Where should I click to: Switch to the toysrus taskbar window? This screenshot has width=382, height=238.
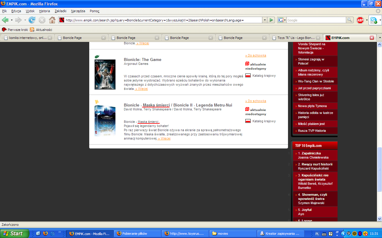tap(185, 234)
